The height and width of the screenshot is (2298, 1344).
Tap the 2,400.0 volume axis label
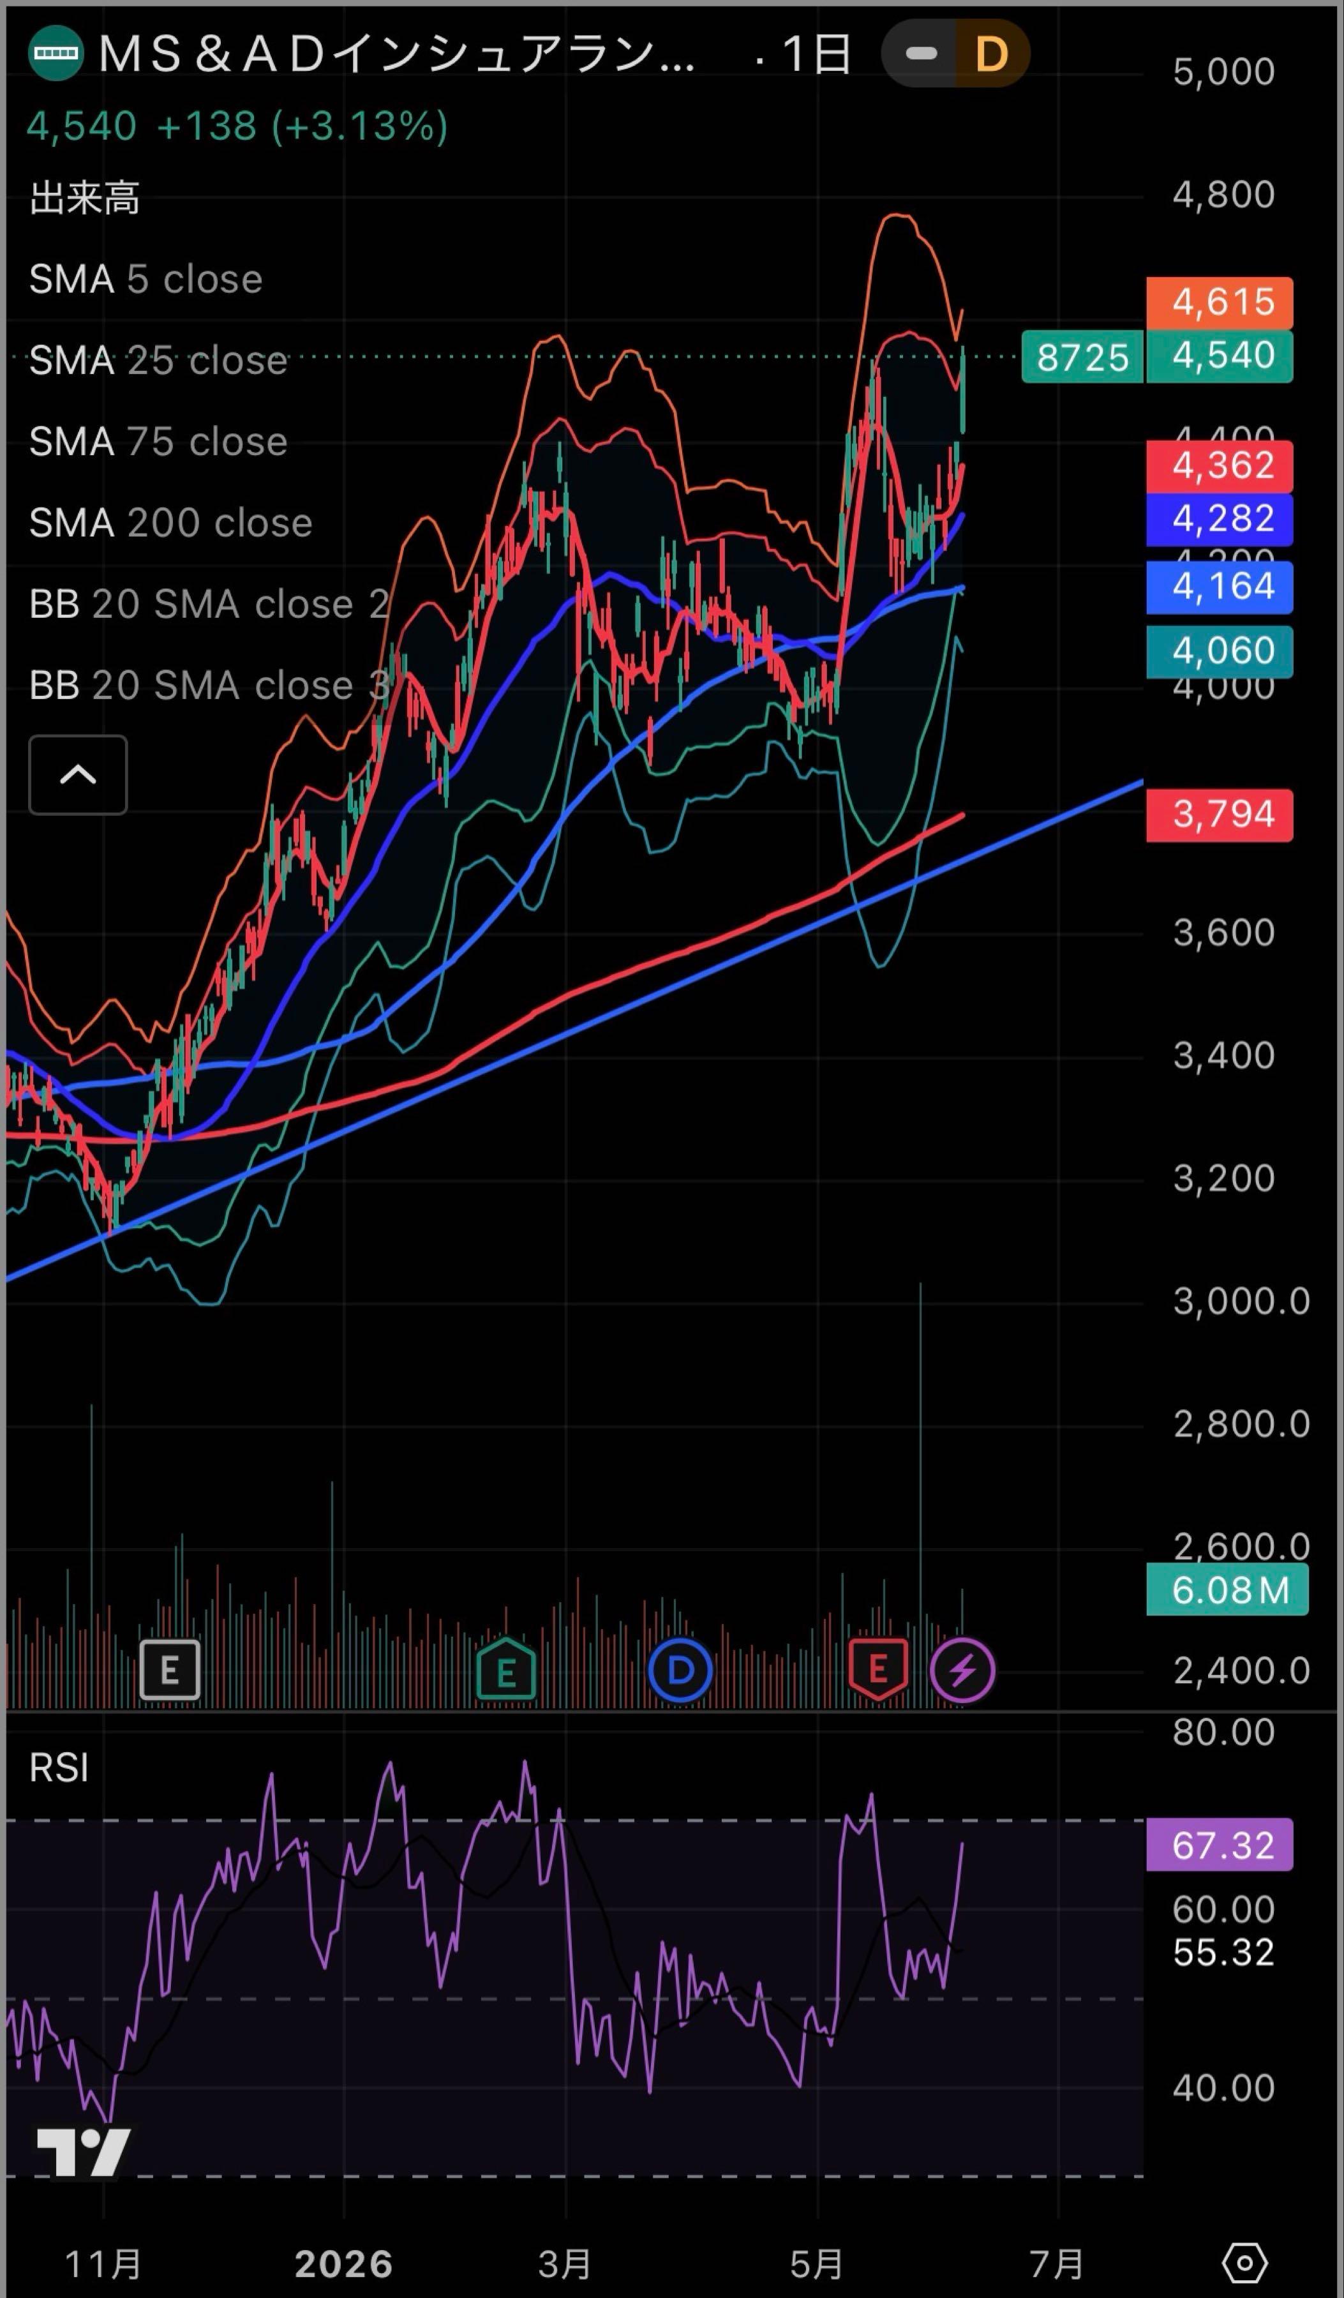pyautogui.click(x=1242, y=1671)
